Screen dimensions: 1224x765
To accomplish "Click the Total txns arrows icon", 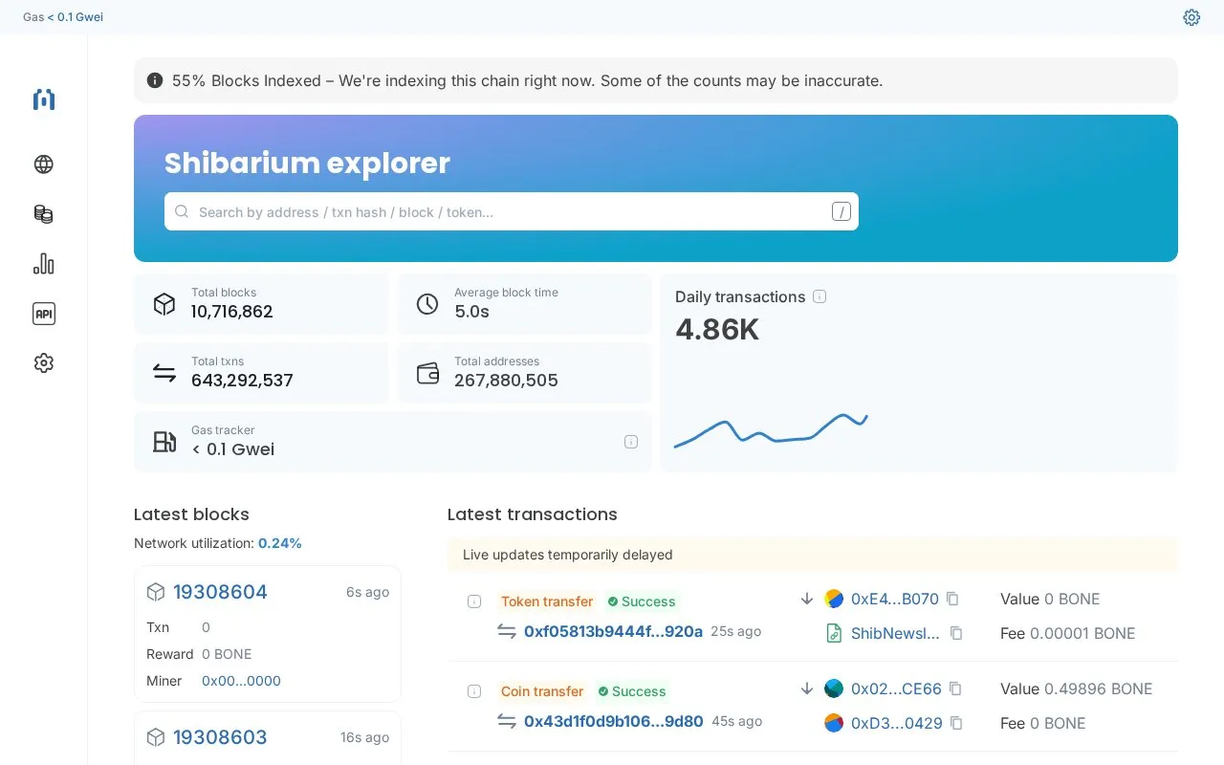I will point(164,373).
